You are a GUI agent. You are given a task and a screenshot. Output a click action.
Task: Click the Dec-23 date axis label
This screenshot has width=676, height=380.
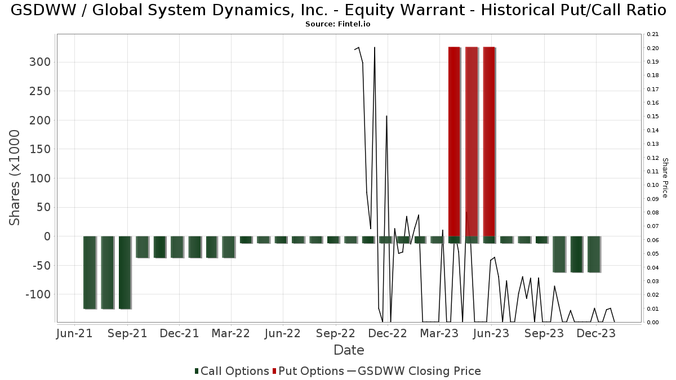(x=596, y=333)
